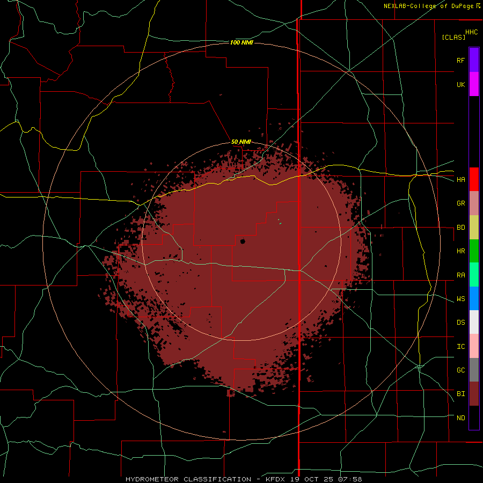Screen dimensions: 483x483
Task: Click the HR green legend swatch
Action: point(474,251)
